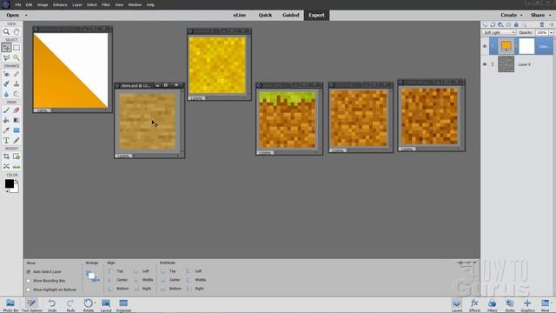Select the Brush tool
556x313 pixels.
tap(6, 110)
